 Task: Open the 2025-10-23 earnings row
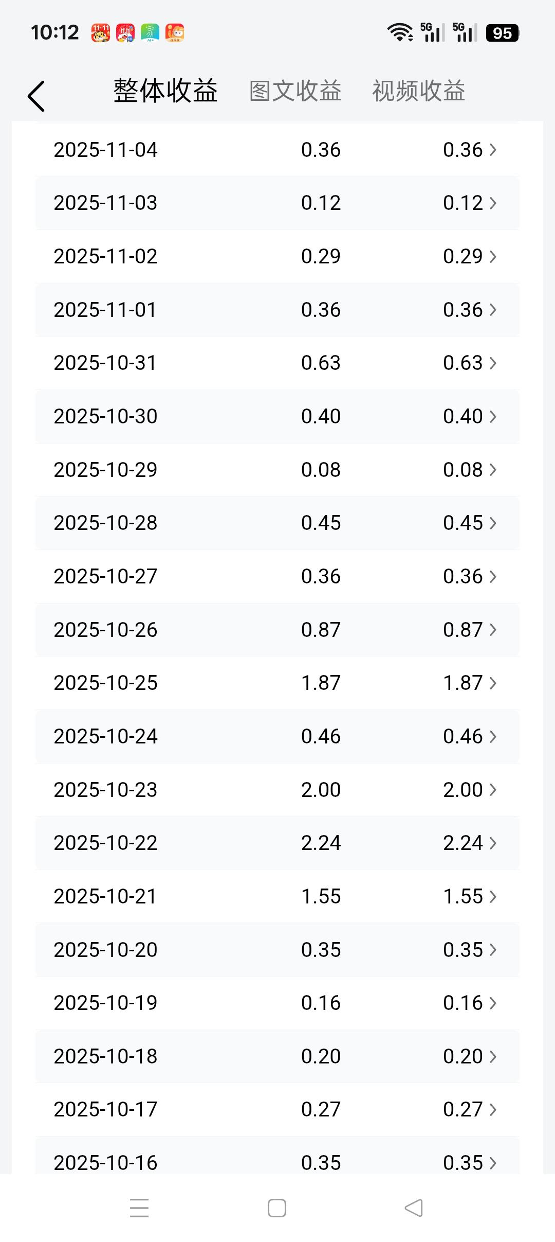(277, 790)
